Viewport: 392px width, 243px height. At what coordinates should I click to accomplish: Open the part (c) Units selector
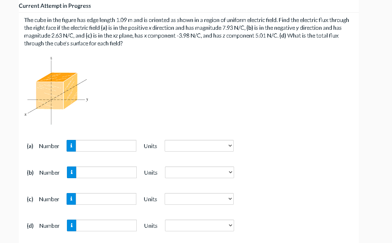pos(199,199)
